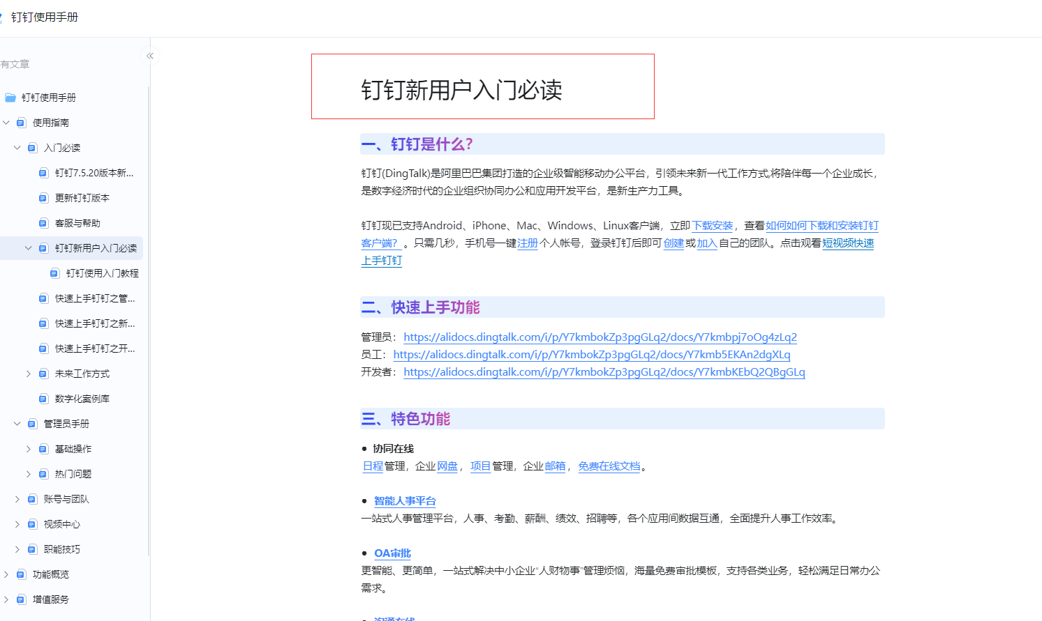
Task: Click the document icon beside 账号与团队
Action: coord(32,499)
